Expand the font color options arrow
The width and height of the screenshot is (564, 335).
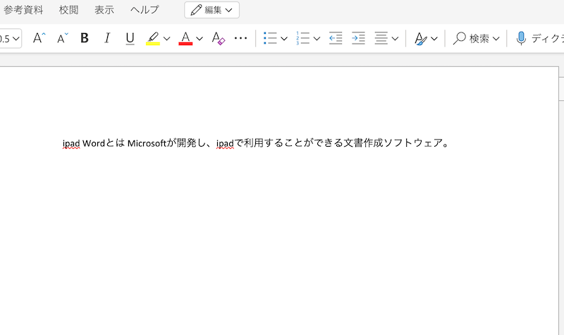click(x=200, y=39)
